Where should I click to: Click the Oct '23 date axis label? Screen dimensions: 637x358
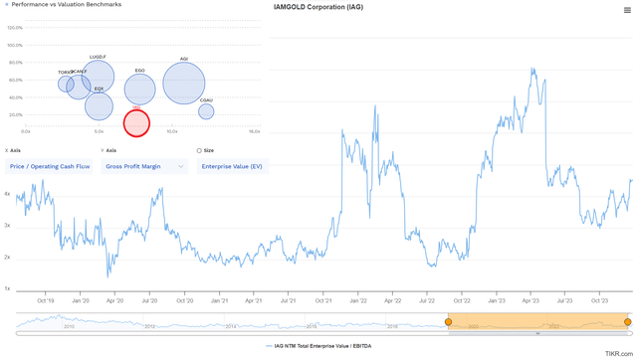(x=599, y=300)
